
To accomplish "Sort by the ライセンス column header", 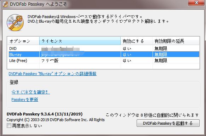I will [x=80, y=41].
